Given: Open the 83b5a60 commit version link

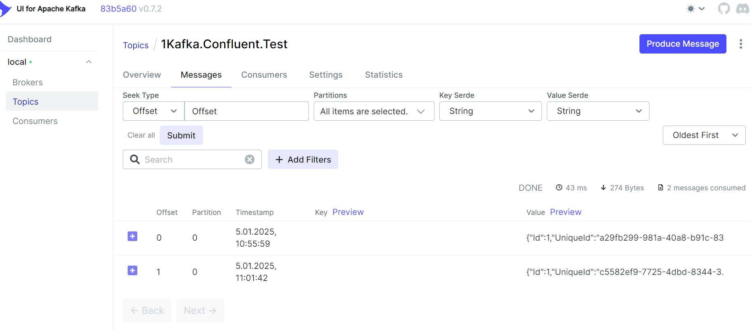Looking at the screenshot, I should [x=118, y=9].
